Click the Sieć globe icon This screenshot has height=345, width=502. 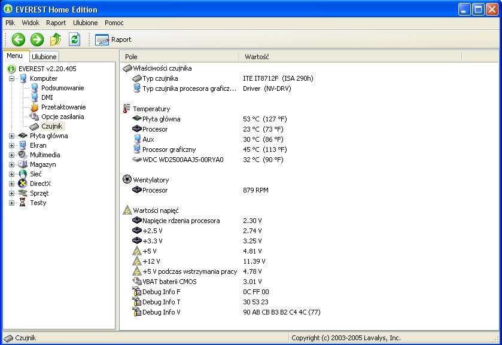point(23,174)
